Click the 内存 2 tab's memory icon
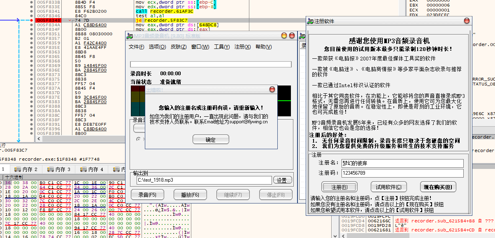 (18, 169)
